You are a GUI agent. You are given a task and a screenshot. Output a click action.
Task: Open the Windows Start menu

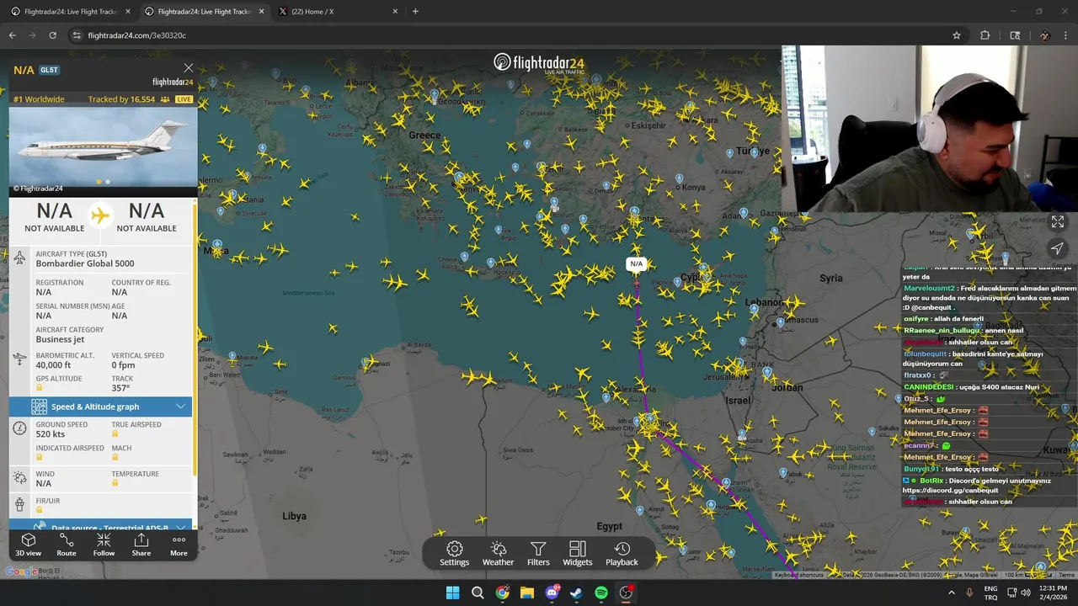click(452, 593)
